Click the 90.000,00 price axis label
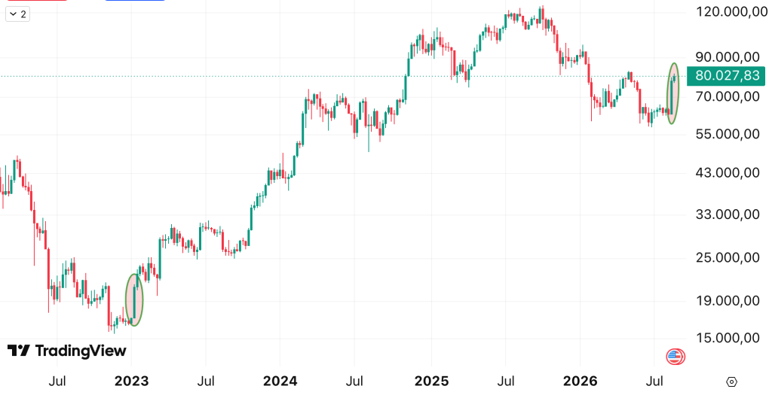The image size is (772, 395). click(x=728, y=57)
